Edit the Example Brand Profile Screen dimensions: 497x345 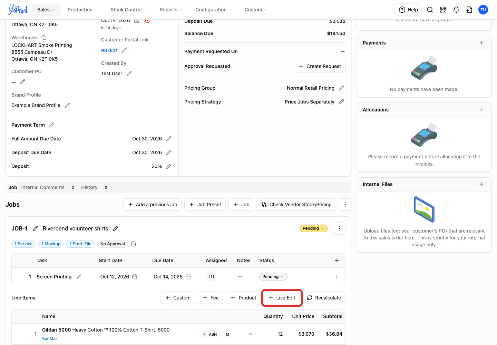tap(67, 105)
